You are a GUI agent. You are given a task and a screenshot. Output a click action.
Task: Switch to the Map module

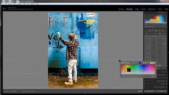pos(137,9)
